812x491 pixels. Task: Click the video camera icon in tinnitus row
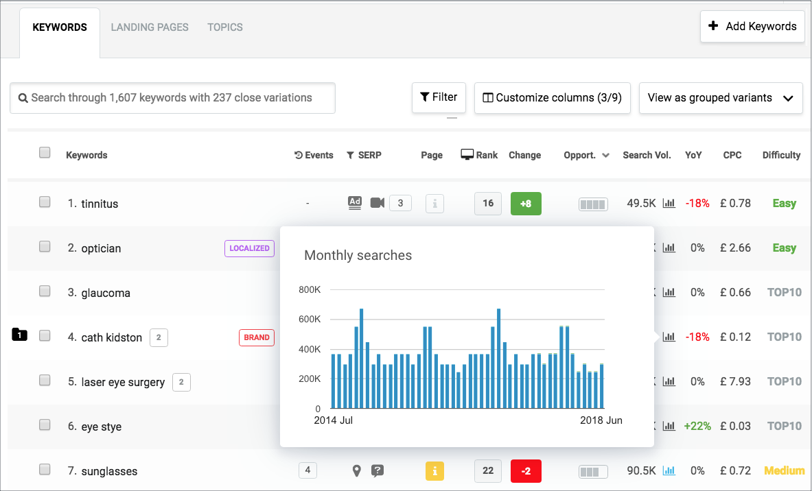tap(378, 203)
